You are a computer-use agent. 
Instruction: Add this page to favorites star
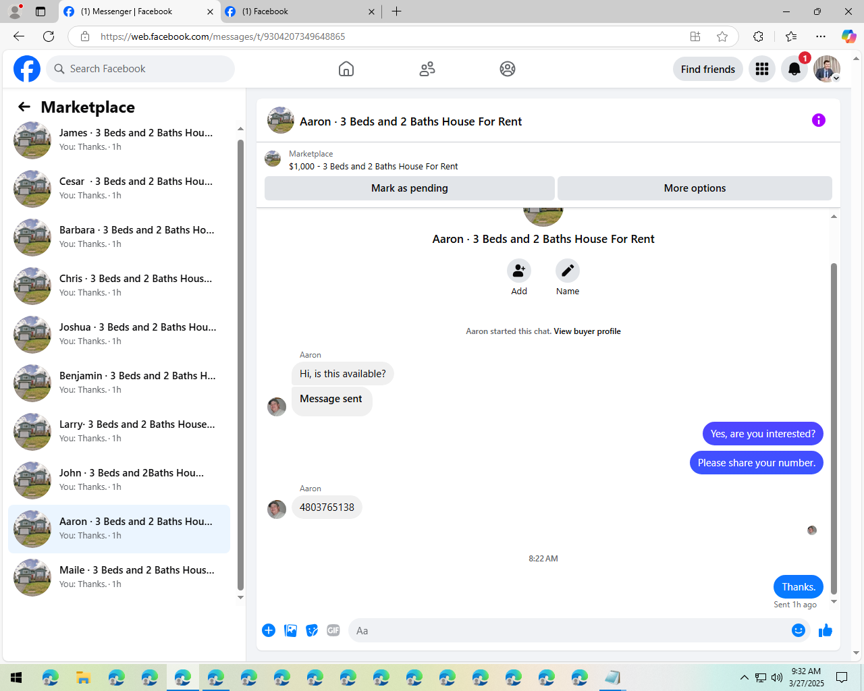[722, 36]
